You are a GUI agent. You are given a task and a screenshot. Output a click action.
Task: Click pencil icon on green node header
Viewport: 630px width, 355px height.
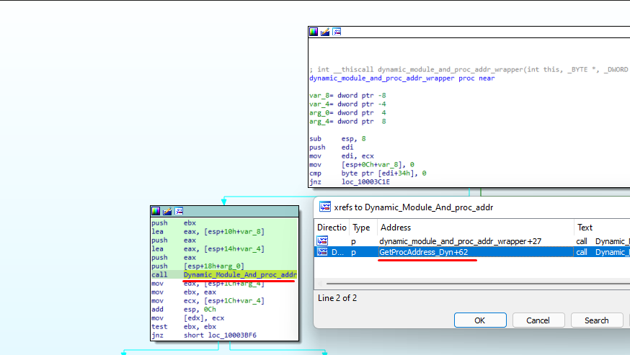(167, 211)
